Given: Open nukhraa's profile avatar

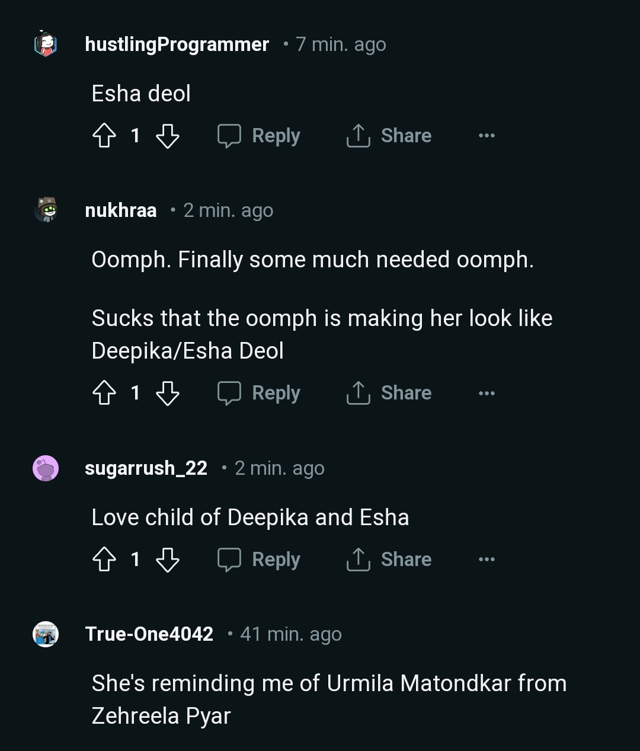Looking at the screenshot, I should (x=46, y=210).
